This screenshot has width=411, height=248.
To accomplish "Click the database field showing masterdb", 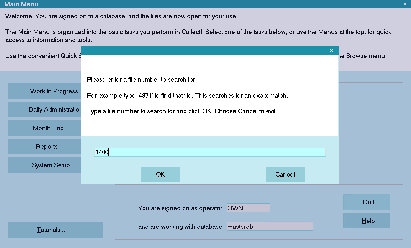I will tap(270, 227).
